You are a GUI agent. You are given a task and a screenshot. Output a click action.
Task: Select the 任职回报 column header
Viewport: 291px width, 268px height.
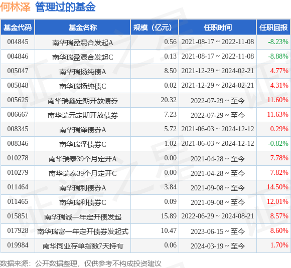click(x=273, y=28)
